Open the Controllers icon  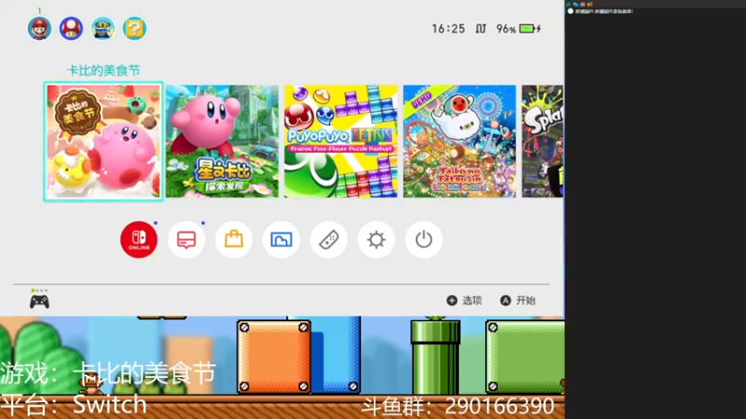tap(329, 239)
